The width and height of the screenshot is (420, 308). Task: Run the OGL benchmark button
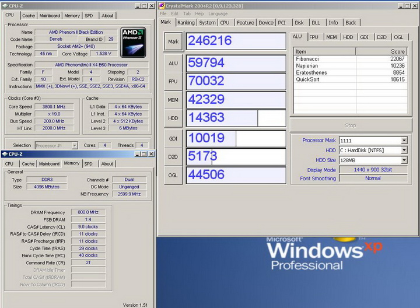[173, 176]
